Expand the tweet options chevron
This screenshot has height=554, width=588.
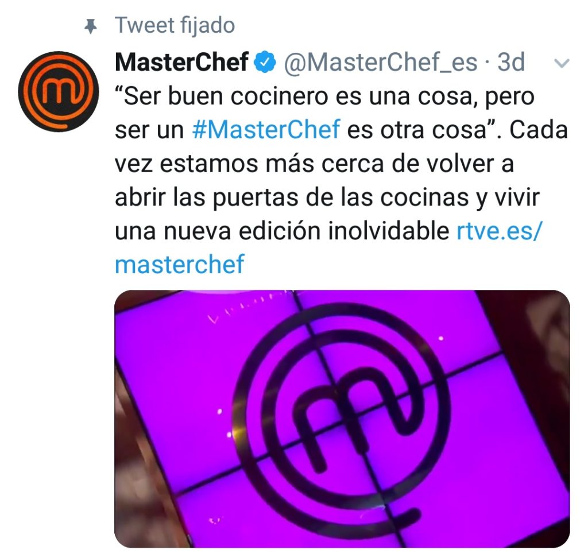point(562,63)
